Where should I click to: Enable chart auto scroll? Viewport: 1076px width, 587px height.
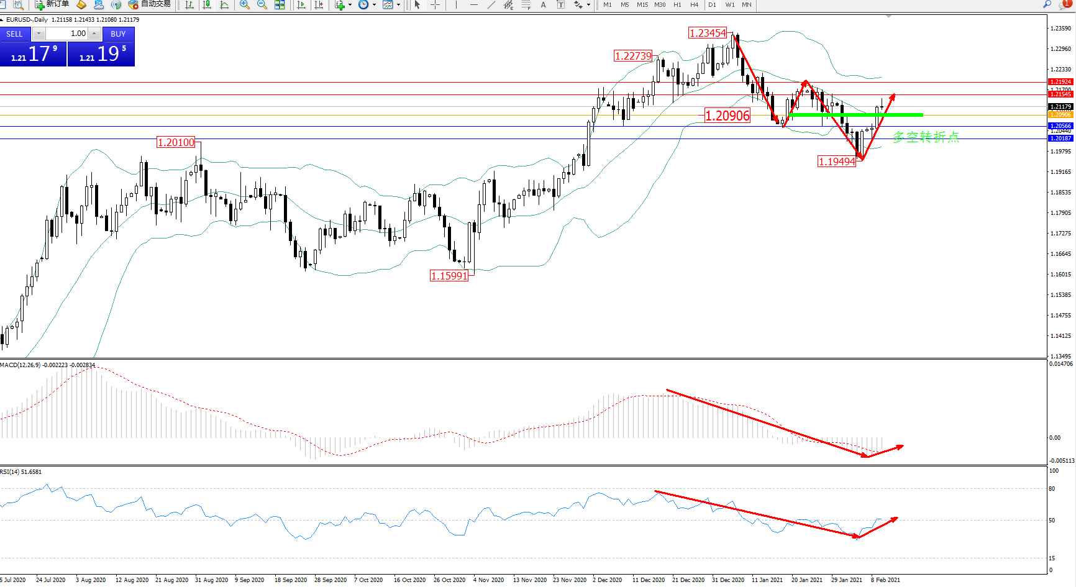[x=301, y=5]
